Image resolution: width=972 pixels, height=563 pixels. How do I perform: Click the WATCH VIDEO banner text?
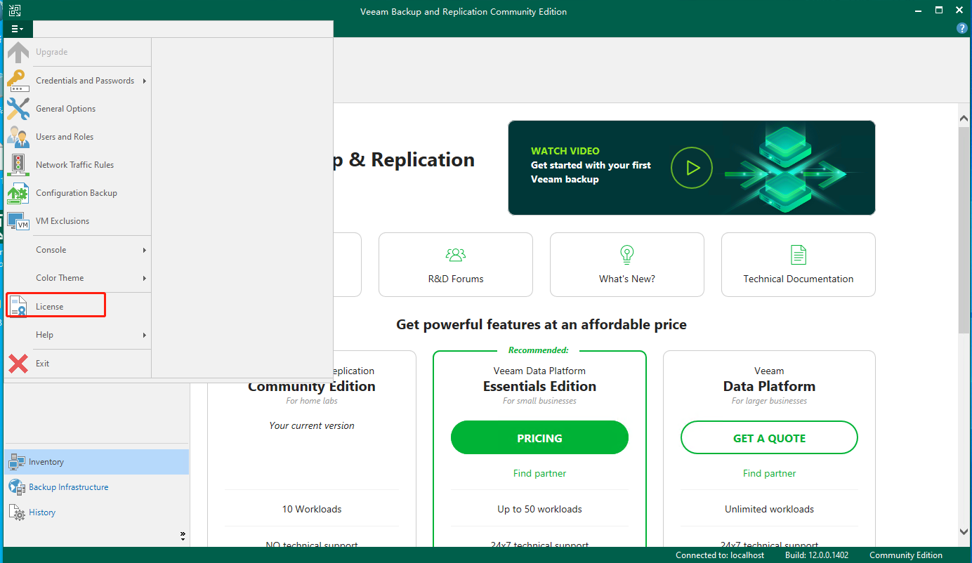(565, 151)
